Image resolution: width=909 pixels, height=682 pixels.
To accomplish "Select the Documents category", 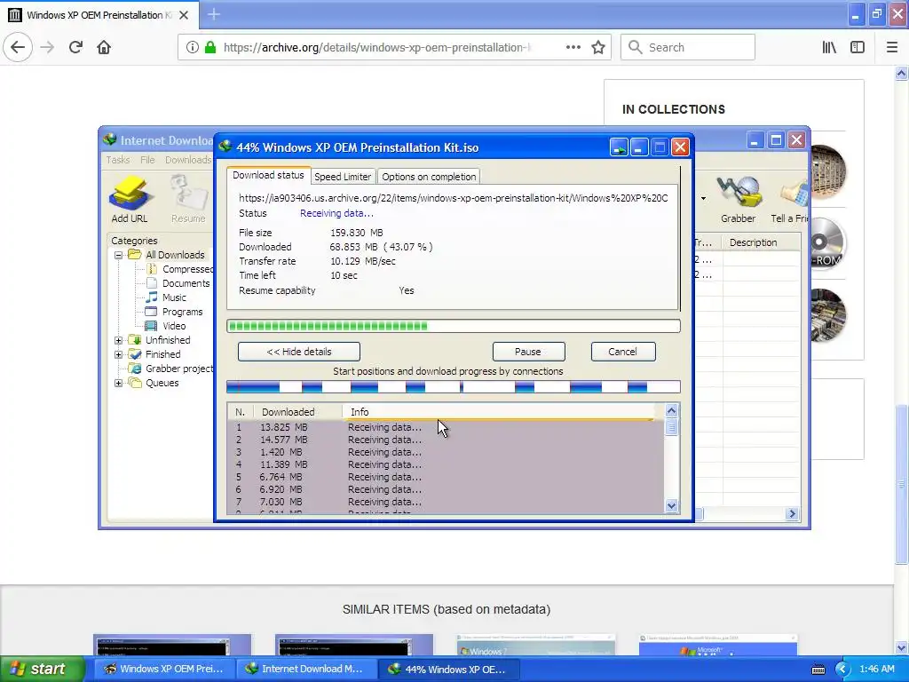I will click(x=178, y=283).
